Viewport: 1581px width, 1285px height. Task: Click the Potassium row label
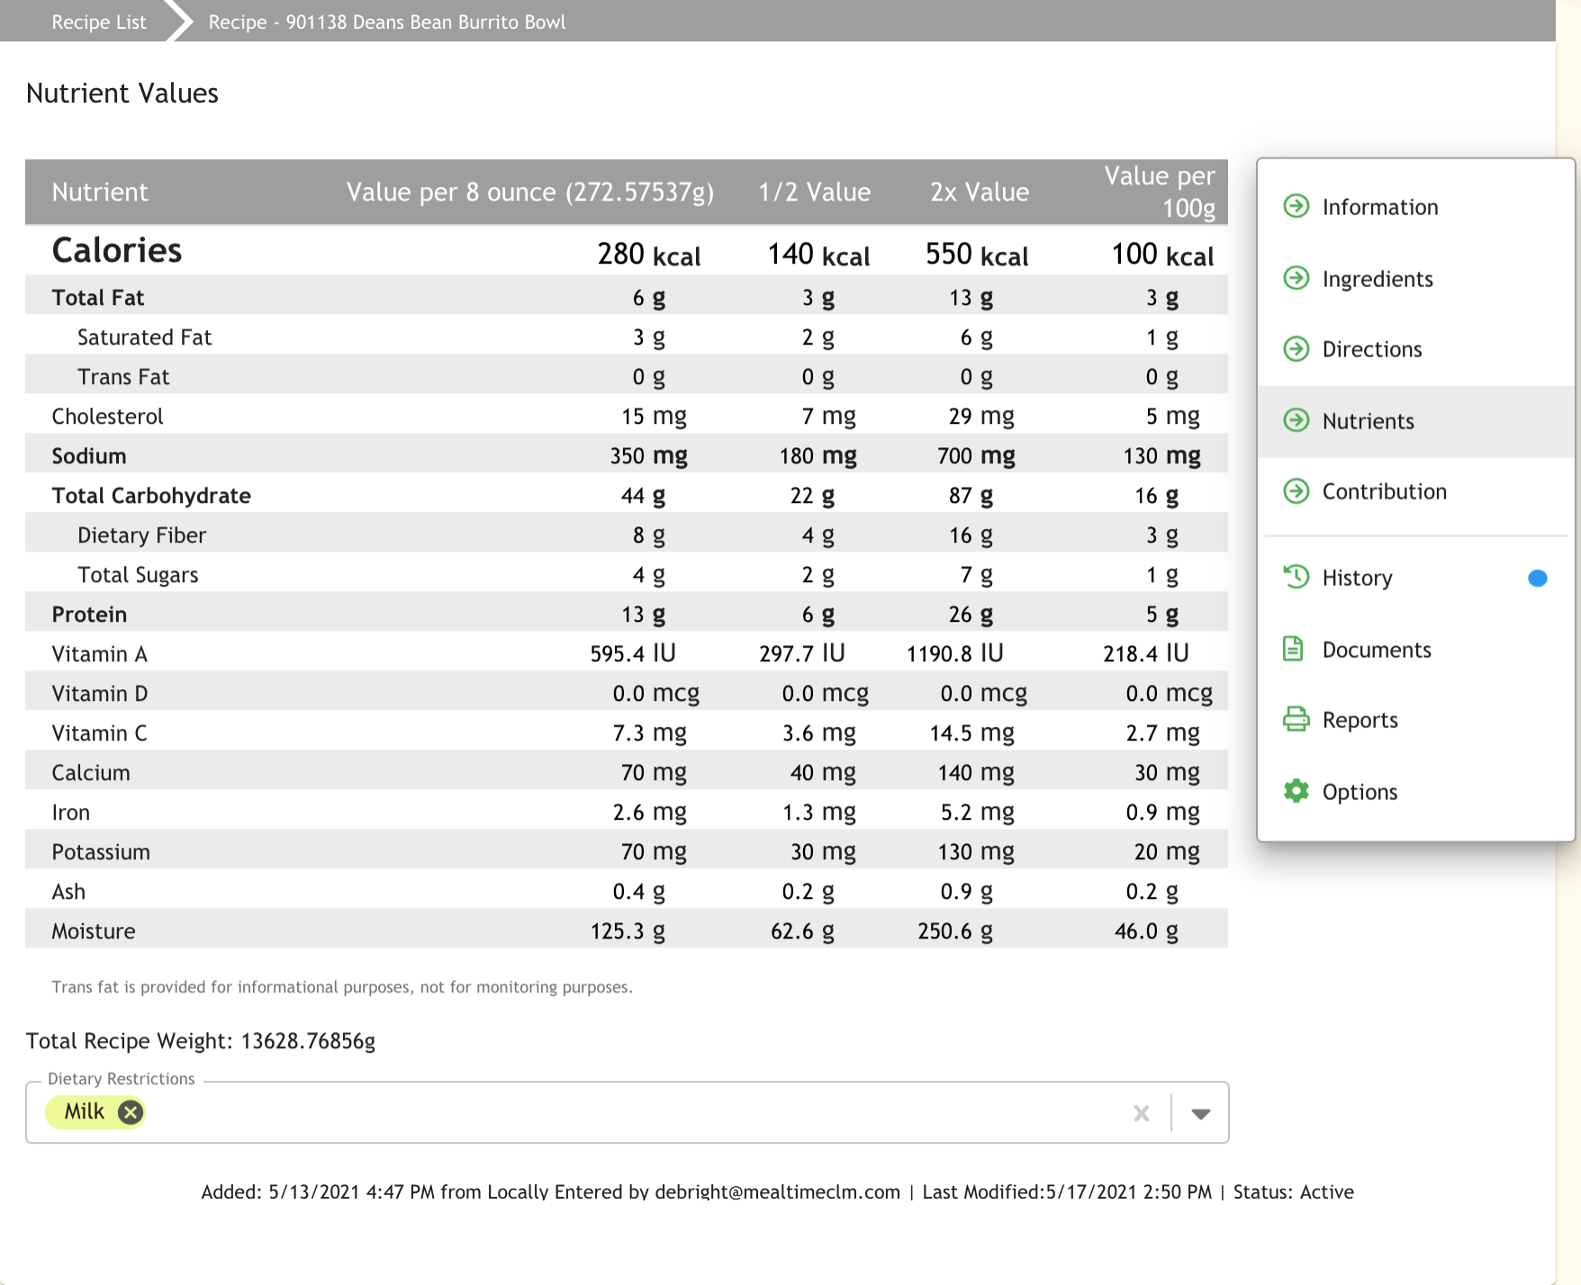[101, 852]
